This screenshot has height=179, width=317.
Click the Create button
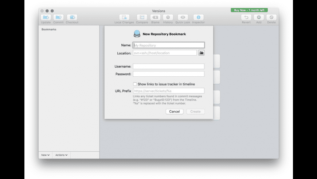196,111
